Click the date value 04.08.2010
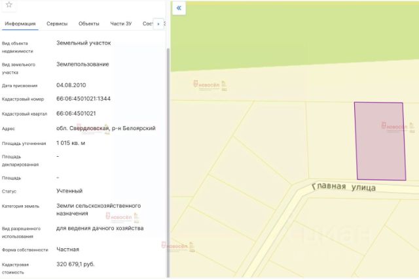The width and height of the screenshot is (419, 279). [71, 85]
